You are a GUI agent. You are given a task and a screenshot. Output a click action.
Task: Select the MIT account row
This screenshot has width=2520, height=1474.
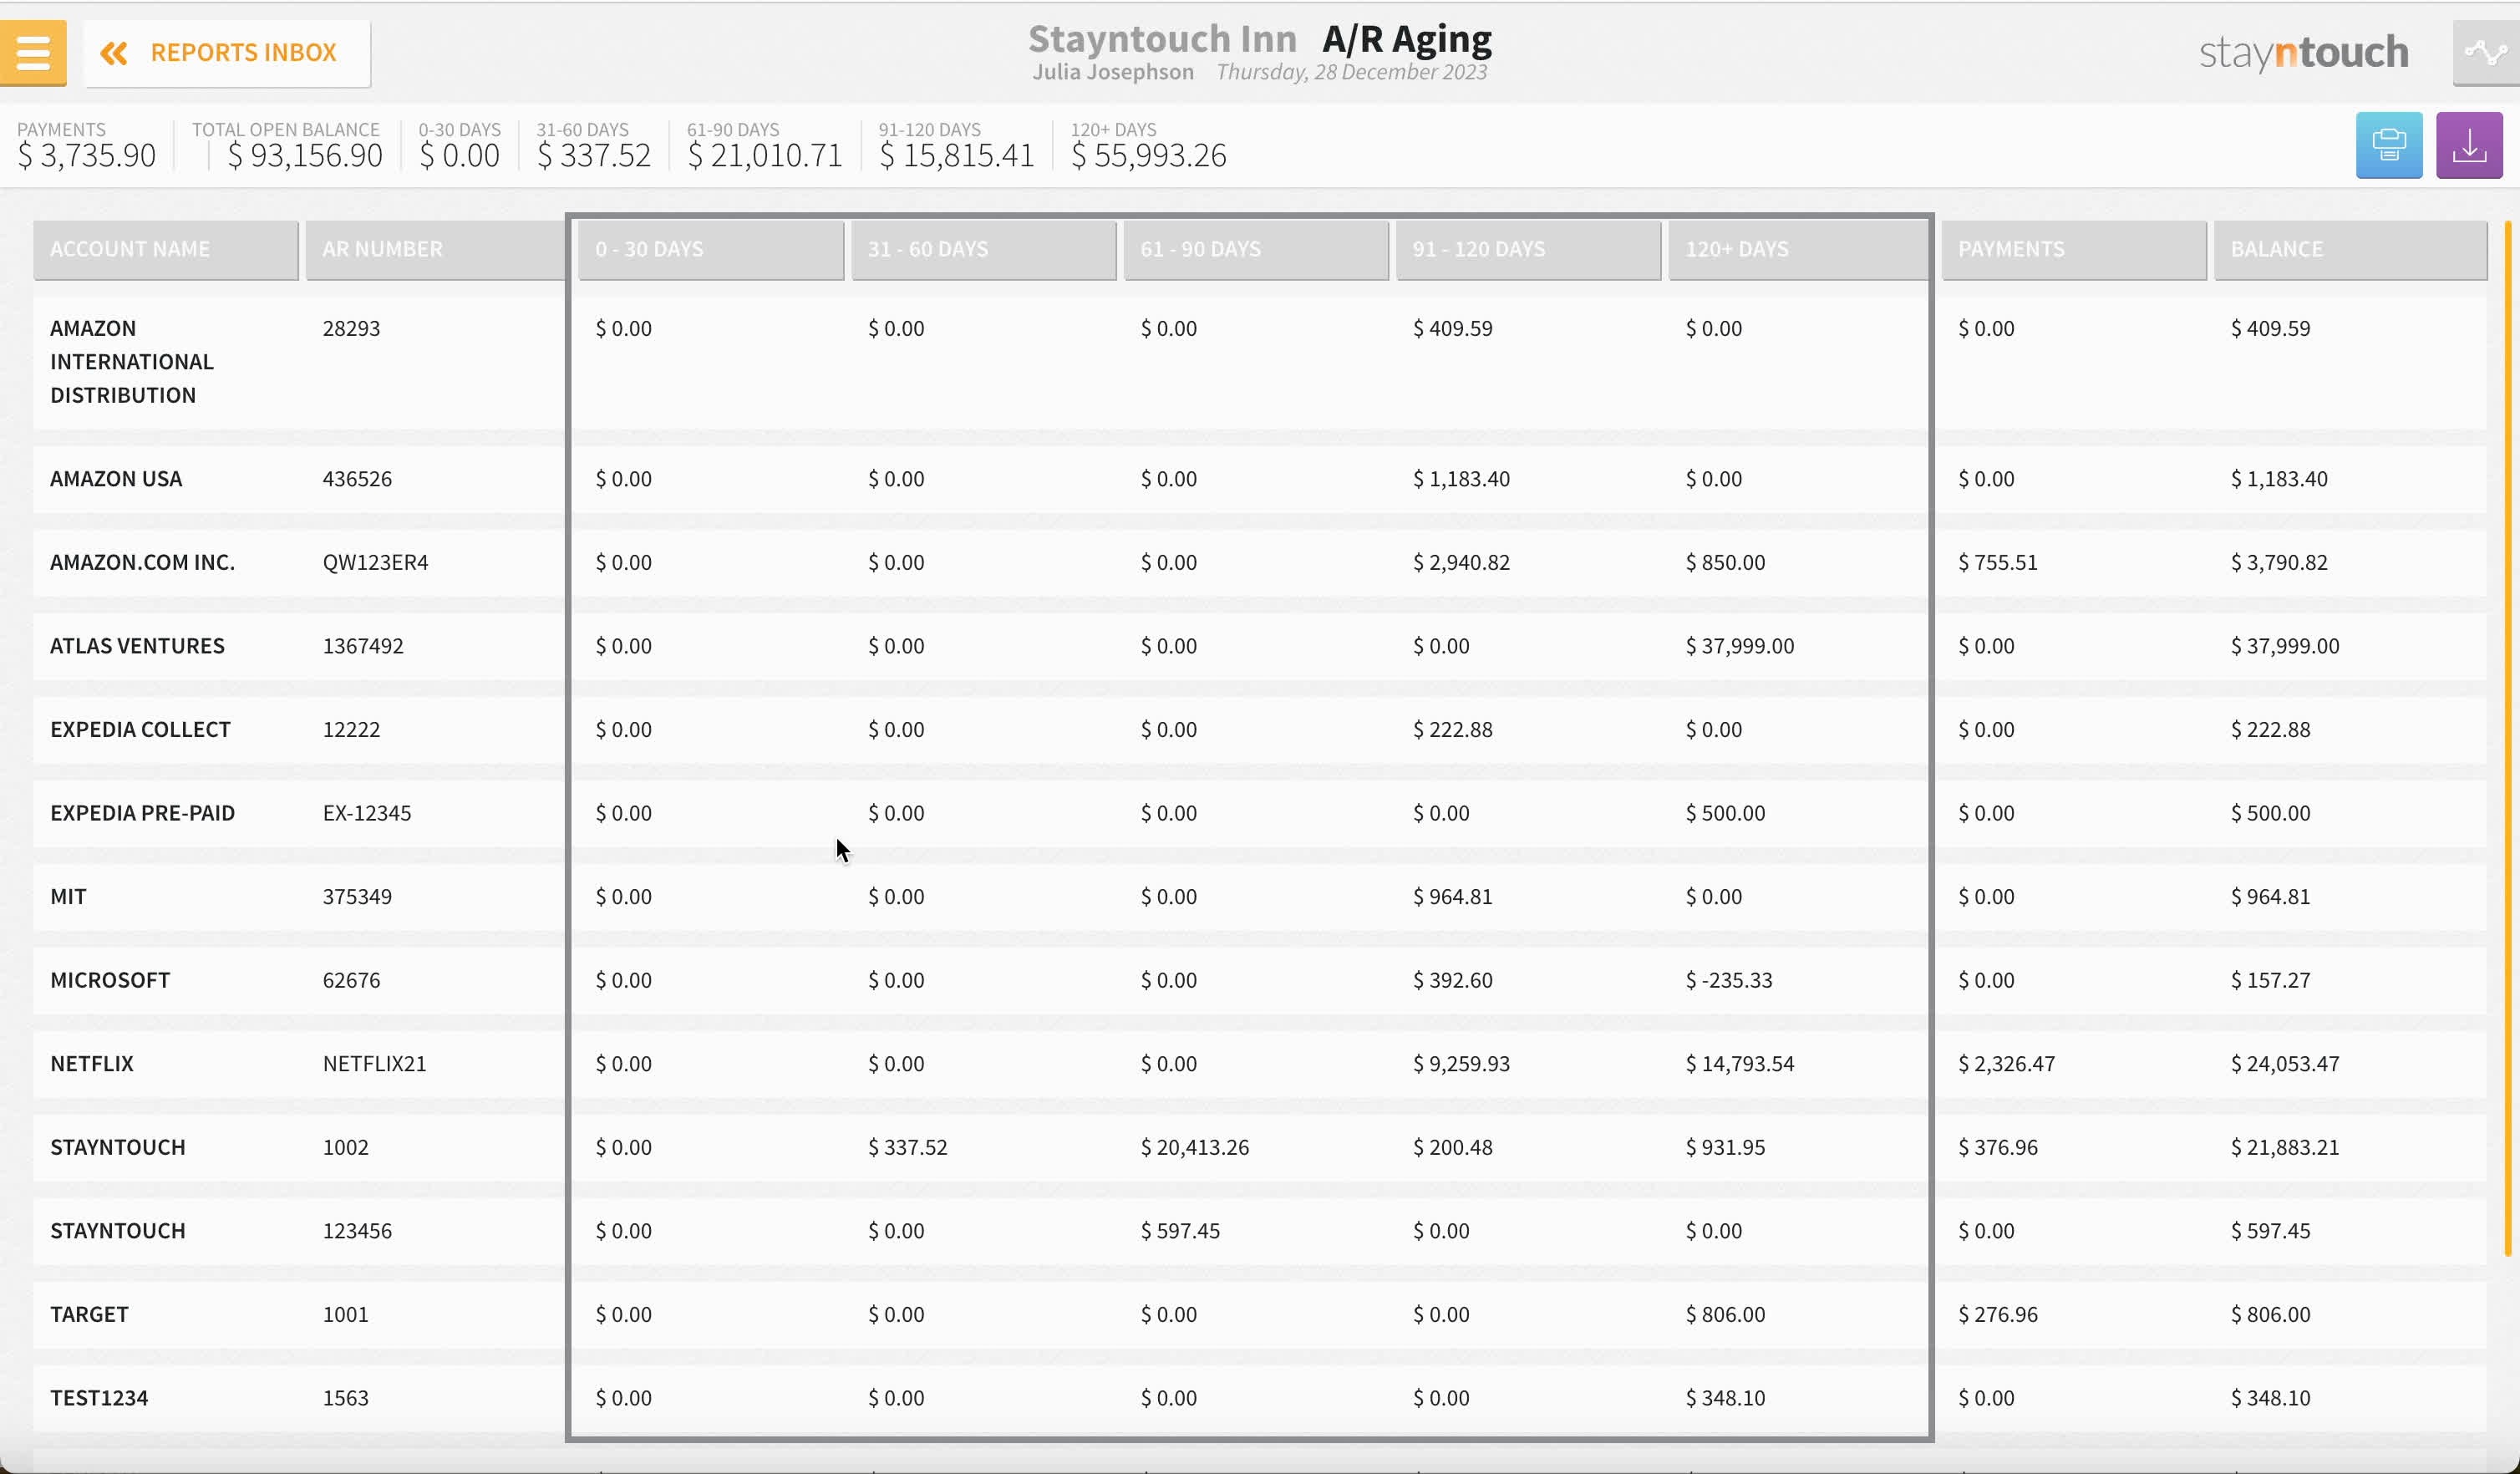coord(1260,897)
